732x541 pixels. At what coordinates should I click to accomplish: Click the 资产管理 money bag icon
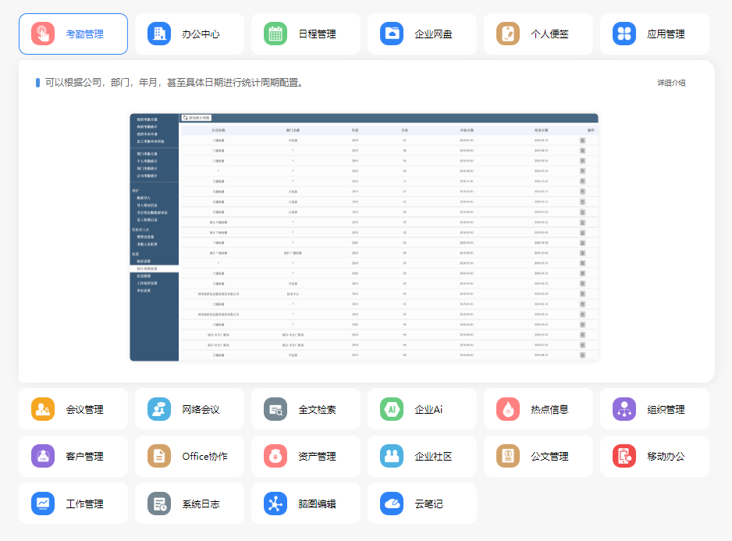click(275, 456)
